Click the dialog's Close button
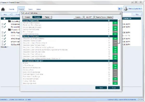Screen dimensions: 145x102 [x=114, y=88]
